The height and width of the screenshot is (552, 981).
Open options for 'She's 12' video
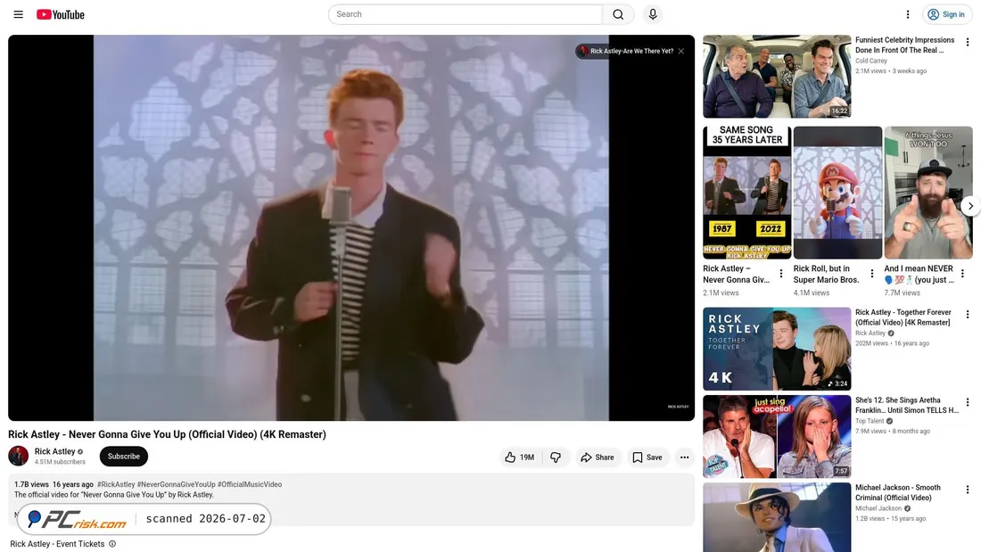pyautogui.click(x=968, y=402)
